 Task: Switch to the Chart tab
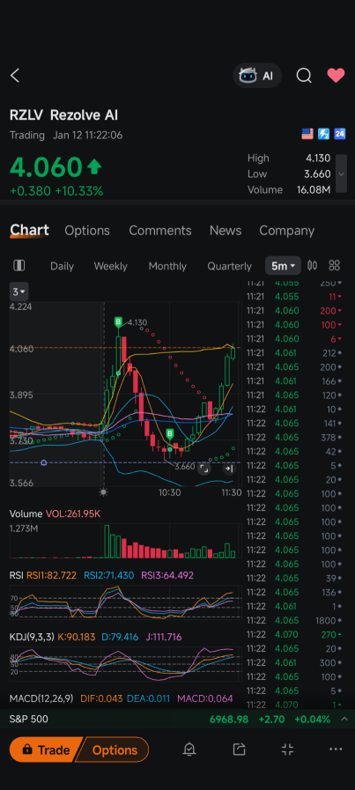(29, 230)
